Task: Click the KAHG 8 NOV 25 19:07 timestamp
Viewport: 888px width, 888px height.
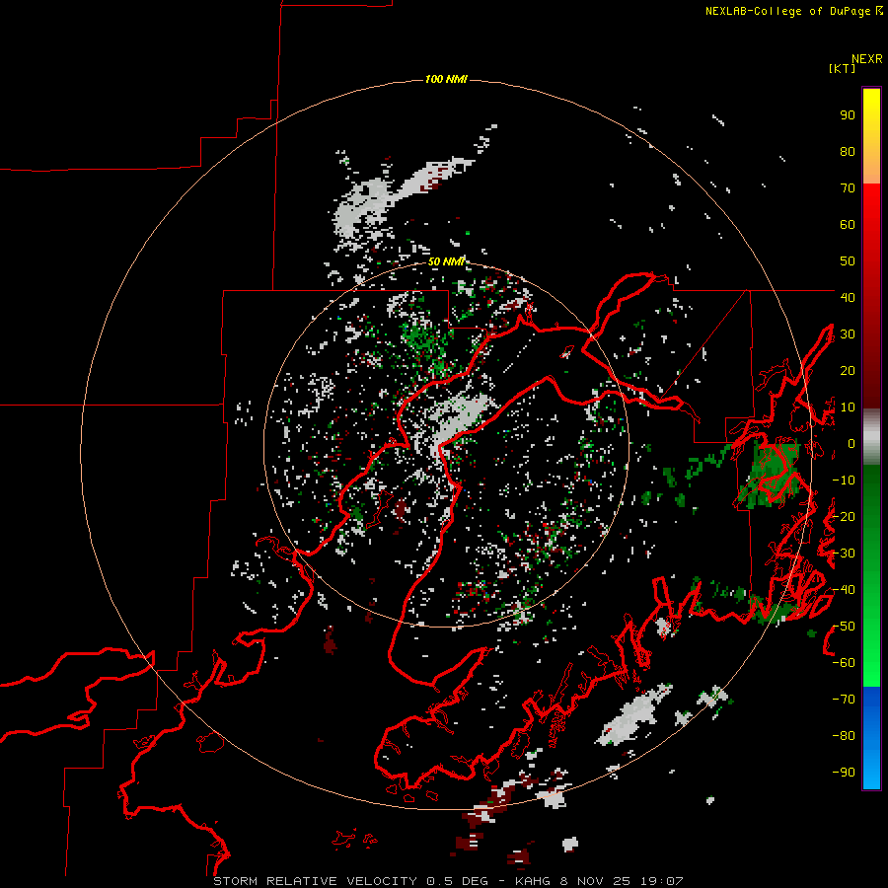Action: coord(599,881)
